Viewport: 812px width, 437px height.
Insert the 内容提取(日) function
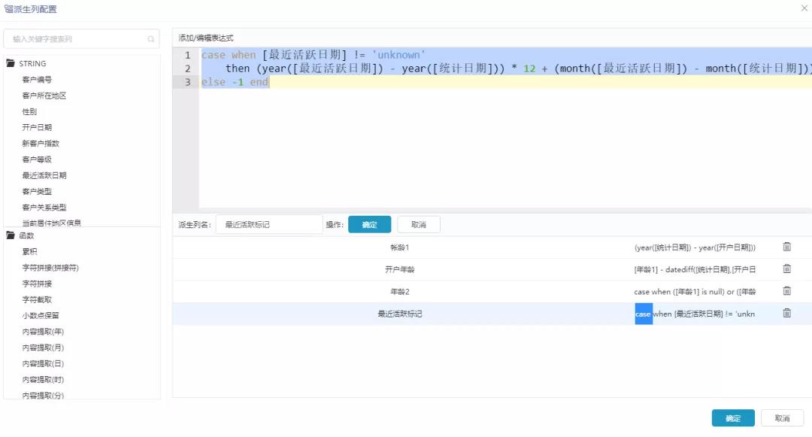tap(43, 363)
